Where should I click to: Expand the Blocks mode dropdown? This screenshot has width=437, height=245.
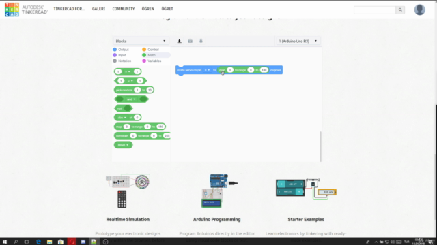coord(141,41)
